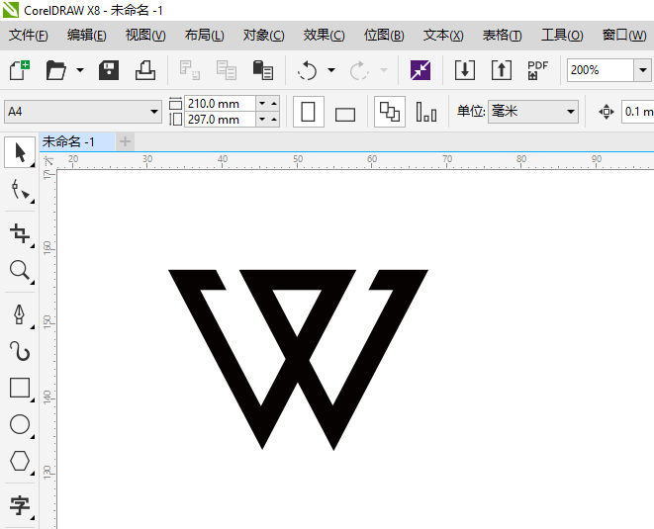Expand the undo history dropdown
The width and height of the screenshot is (654, 529).
pos(331,70)
